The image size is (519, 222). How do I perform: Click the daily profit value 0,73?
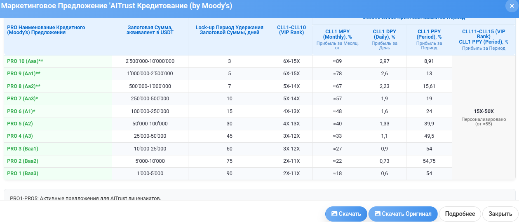click(384, 161)
